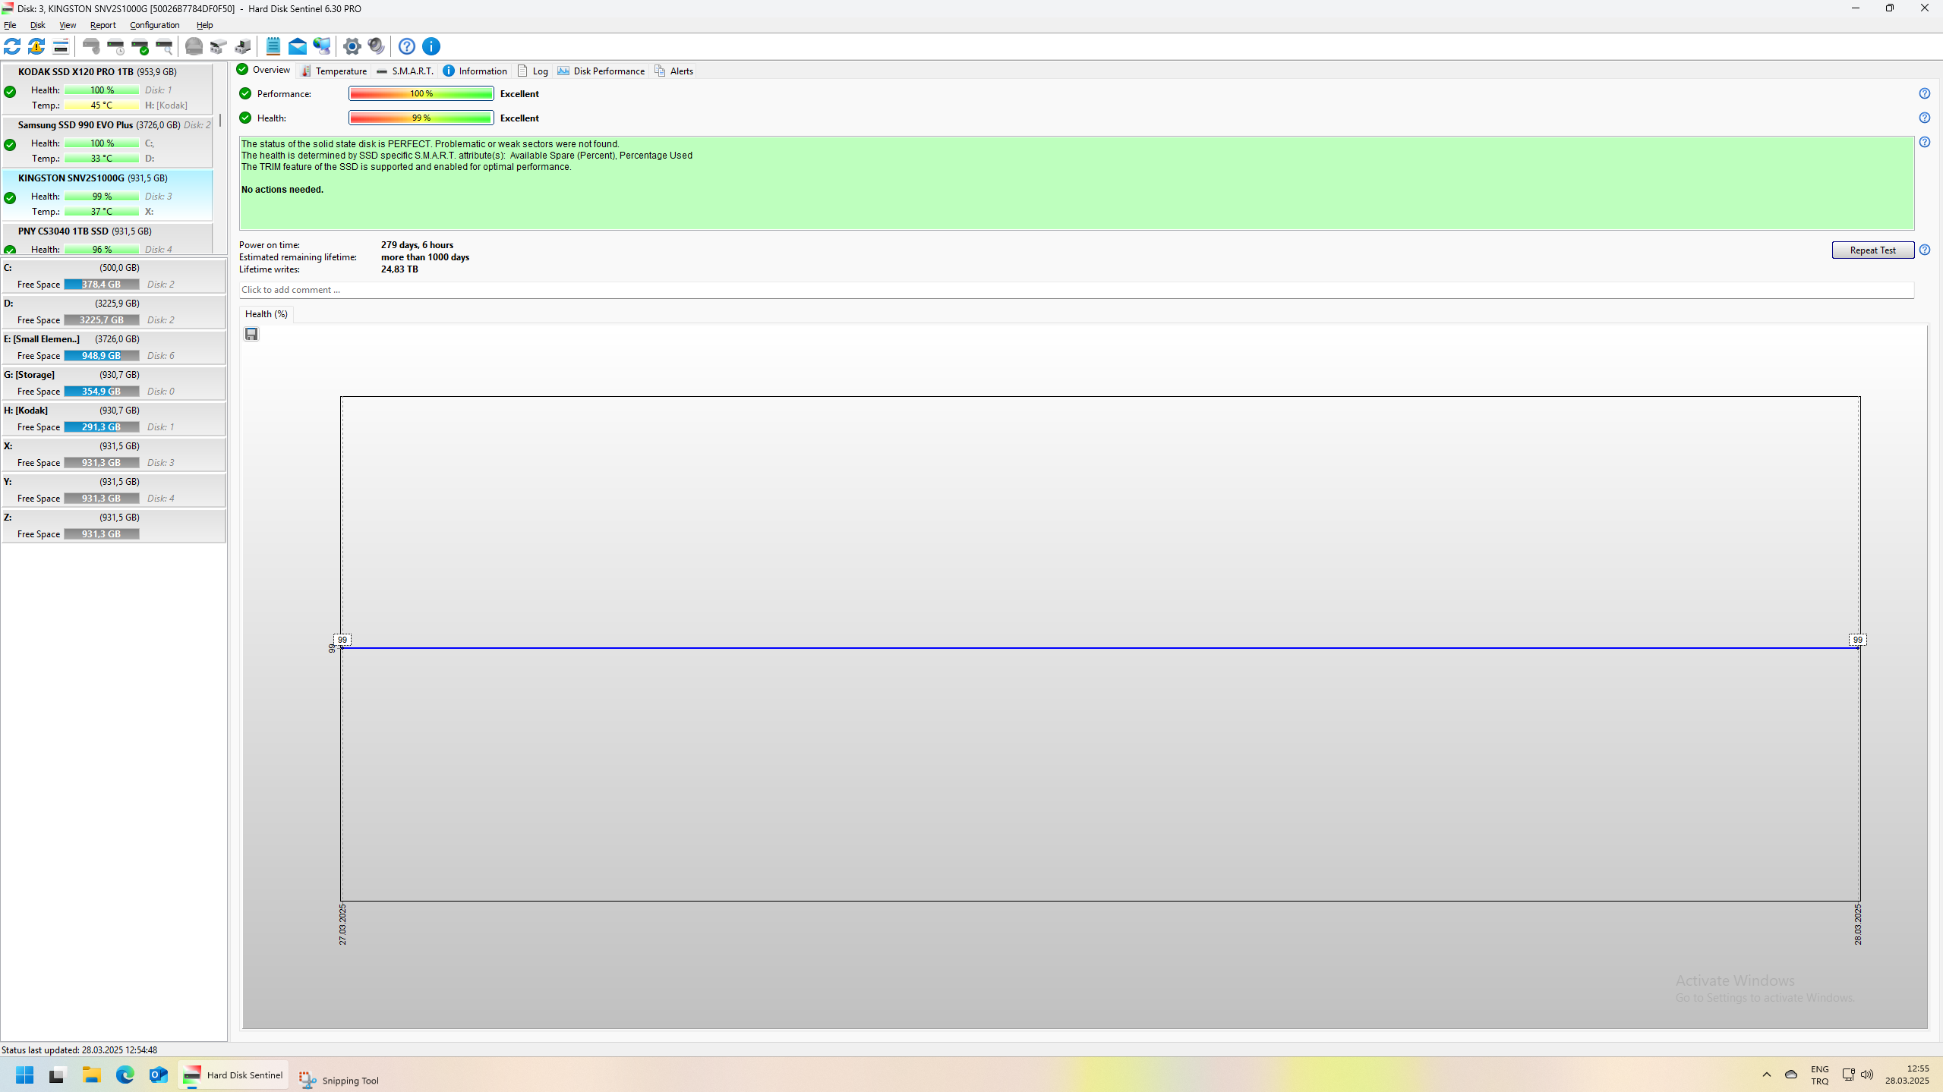This screenshot has height=1092, width=1943.
Task: Click the envelope email report icon
Action: (298, 46)
